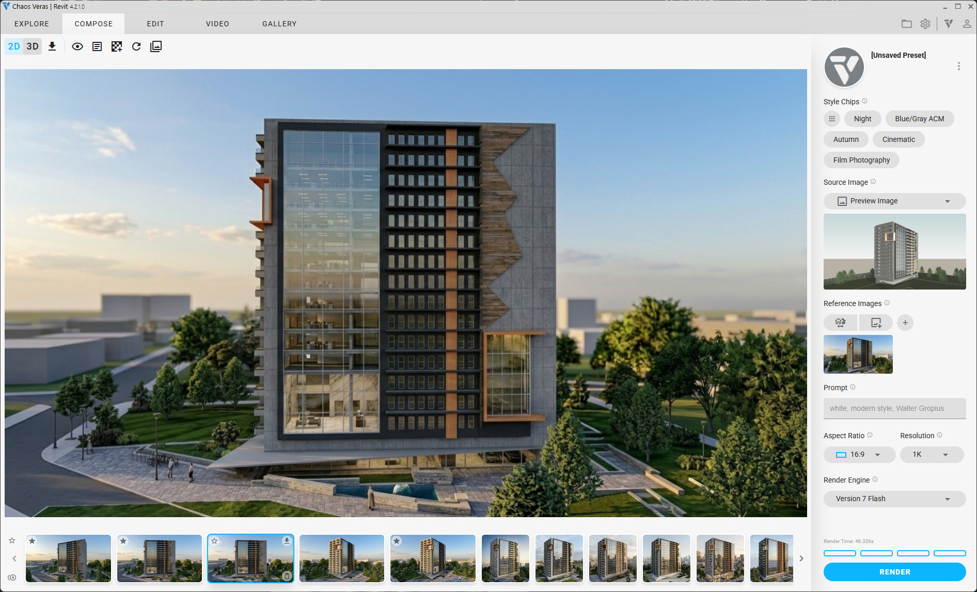977x592 pixels.
Task: Open the GALLERY tab
Action: (x=279, y=24)
